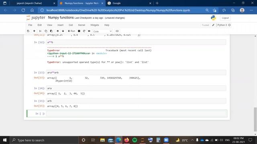The width and height of the screenshot is (257, 144).
Task: Close the Numpy functions browser tab
Action: (x=102, y=3)
